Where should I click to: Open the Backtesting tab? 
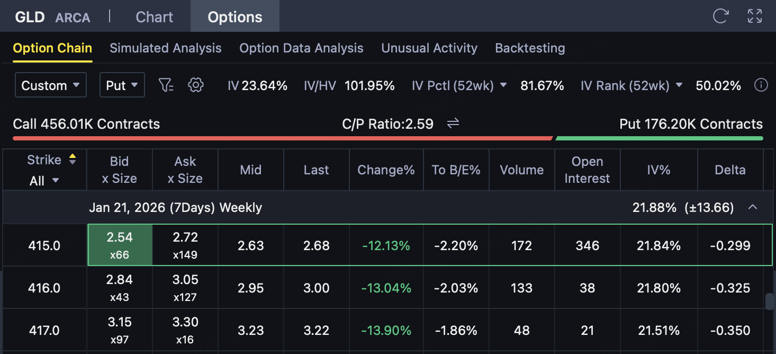pos(529,48)
